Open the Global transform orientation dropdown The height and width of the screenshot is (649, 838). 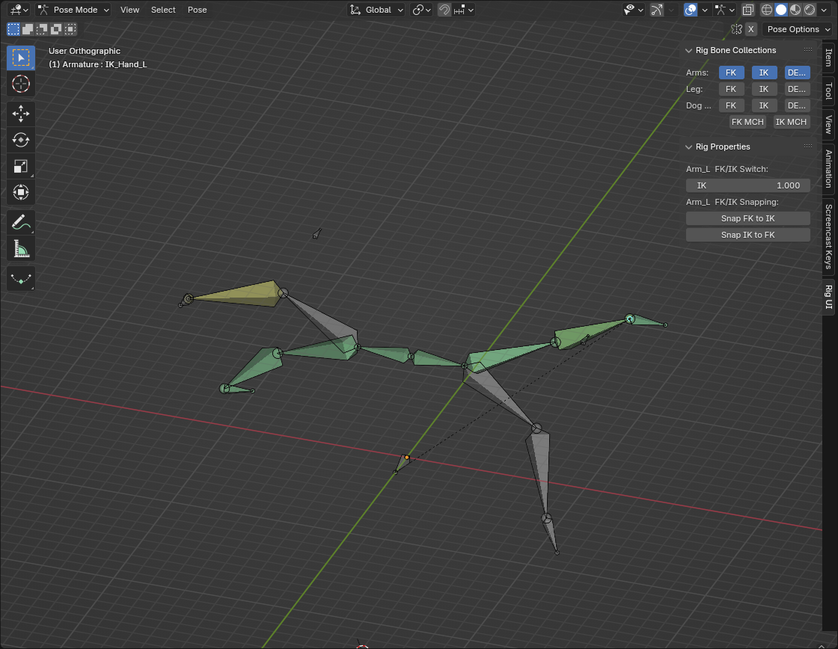point(376,10)
